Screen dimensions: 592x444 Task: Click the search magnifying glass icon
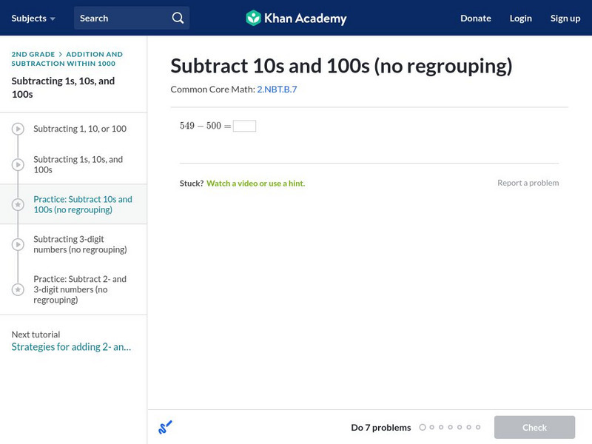pyautogui.click(x=176, y=16)
